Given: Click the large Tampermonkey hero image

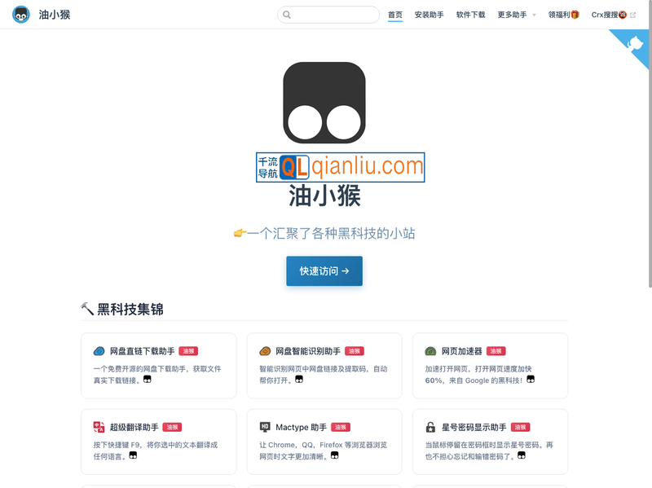Looking at the screenshot, I should click(324, 104).
